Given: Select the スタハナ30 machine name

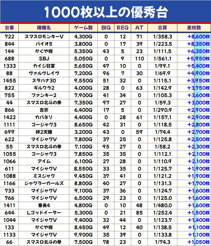Looking at the screenshot, I should click(x=44, y=81).
